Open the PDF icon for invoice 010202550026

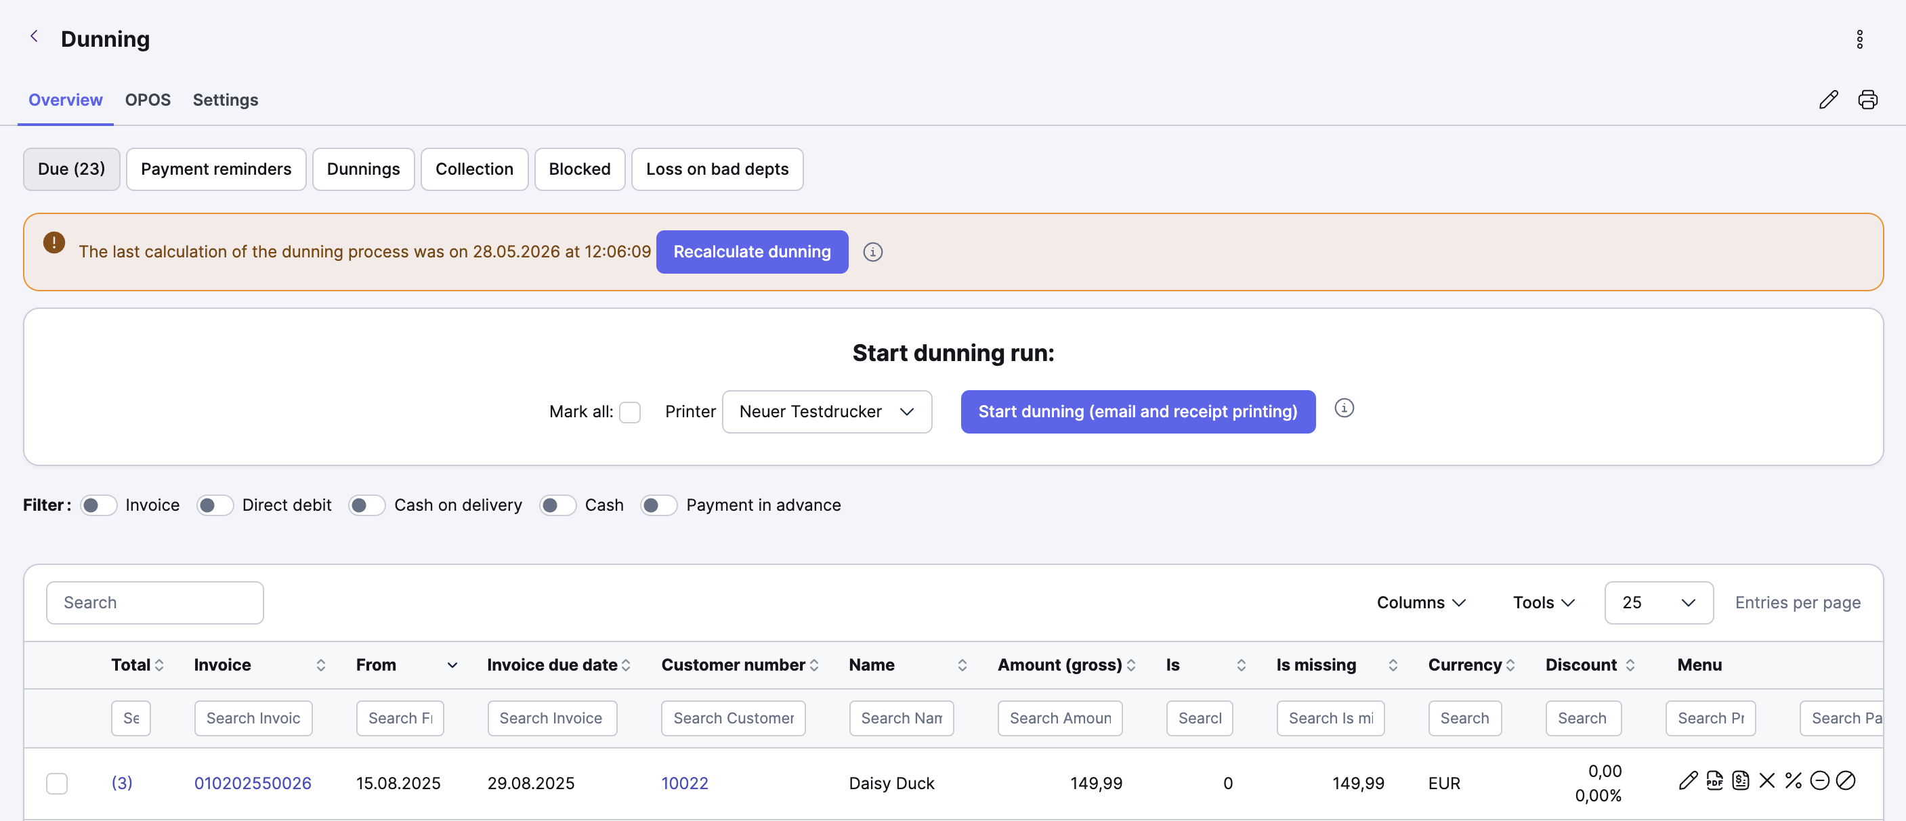click(1714, 781)
